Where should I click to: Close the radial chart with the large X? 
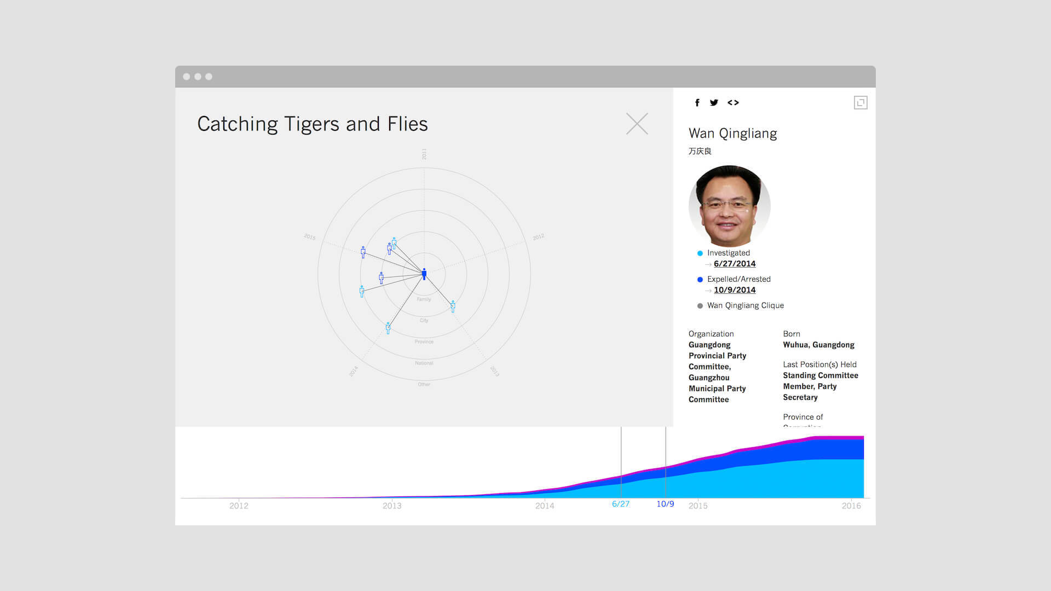point(637,124)
